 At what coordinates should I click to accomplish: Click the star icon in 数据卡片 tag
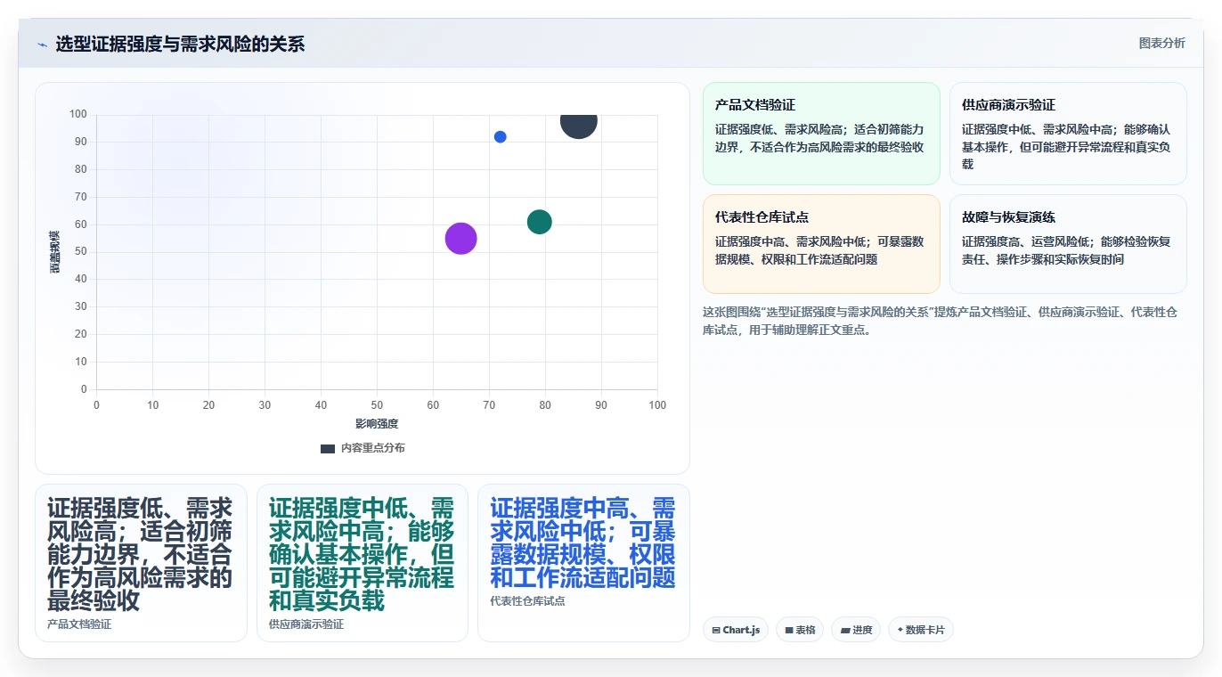point(900,630)
